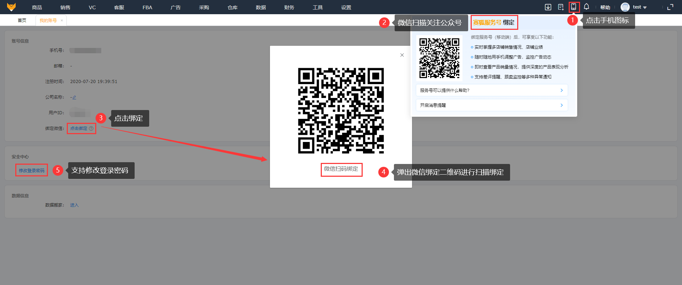Open the 数据 menu
Screen dimensions: 682x285
[261, 7]
